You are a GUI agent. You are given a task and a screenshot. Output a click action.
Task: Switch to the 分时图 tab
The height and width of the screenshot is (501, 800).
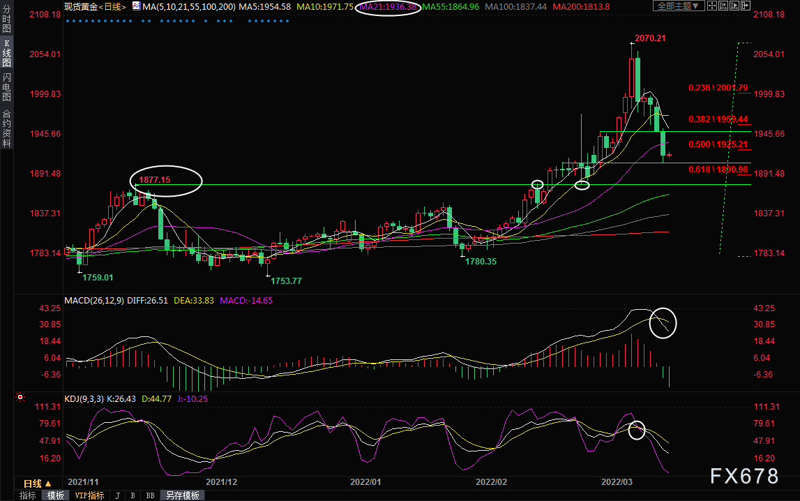(7, 18)
